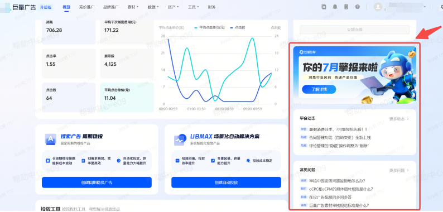
Task: Click the 升级版 badge
Action: [46, 7]
